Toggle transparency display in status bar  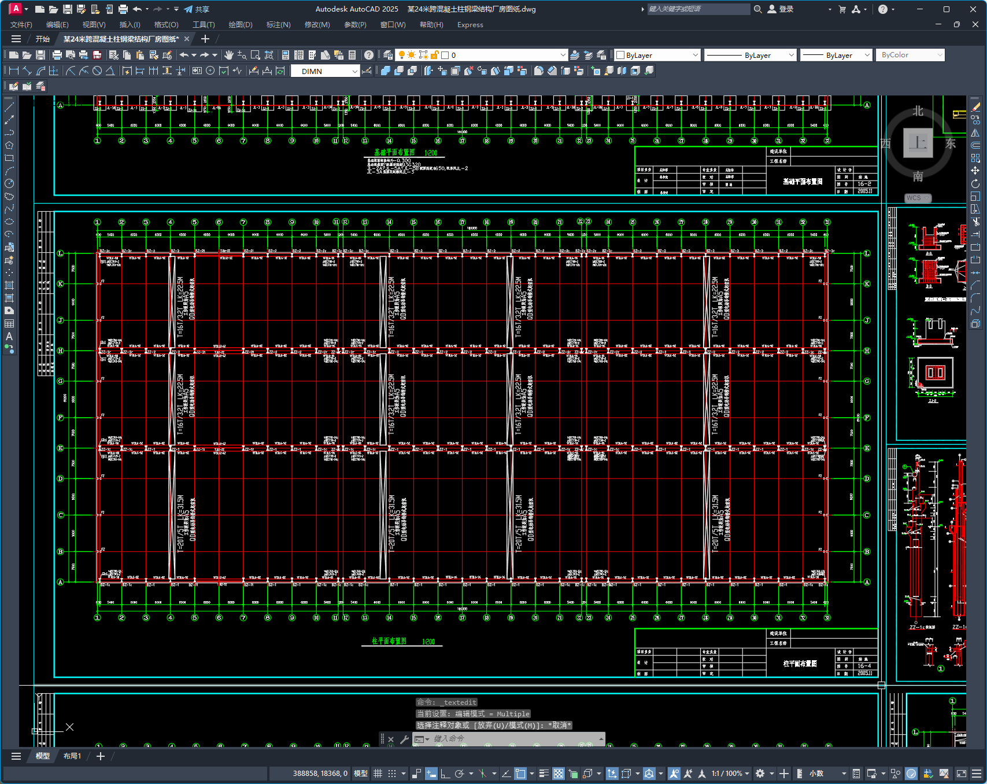pyautogui.click(x=559, y=774)
